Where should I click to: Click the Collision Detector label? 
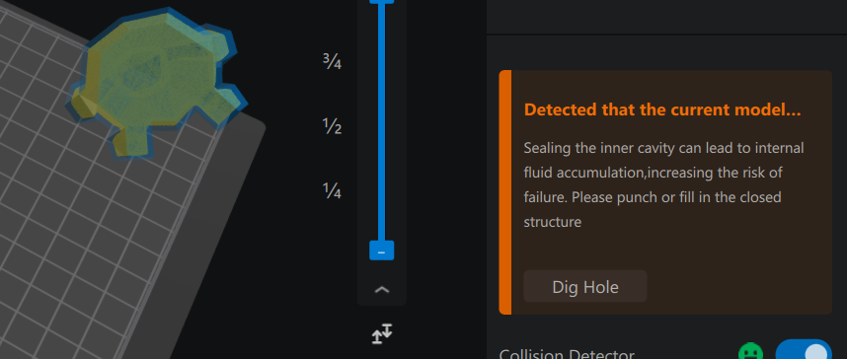click(566, 355)
